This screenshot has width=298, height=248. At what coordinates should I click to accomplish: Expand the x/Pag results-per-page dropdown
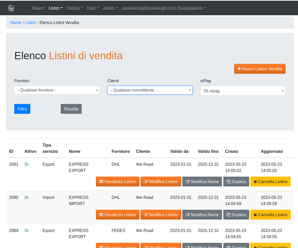pyautogui.click(x=243, y=91)
